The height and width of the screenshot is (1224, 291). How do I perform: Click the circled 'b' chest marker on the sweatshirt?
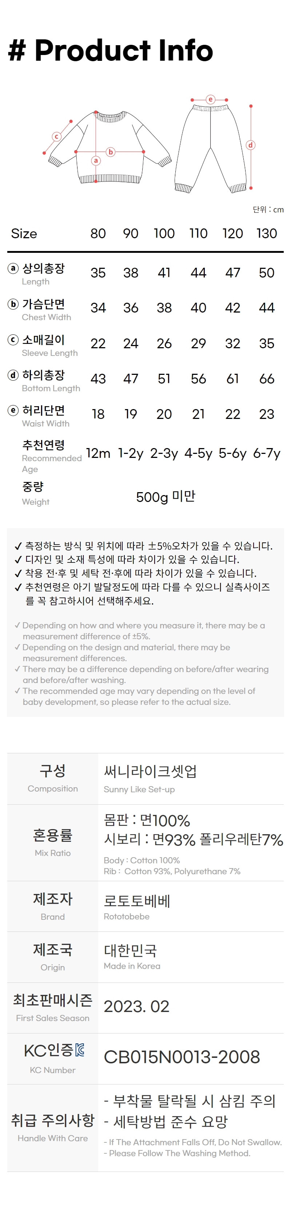[111, 152]
